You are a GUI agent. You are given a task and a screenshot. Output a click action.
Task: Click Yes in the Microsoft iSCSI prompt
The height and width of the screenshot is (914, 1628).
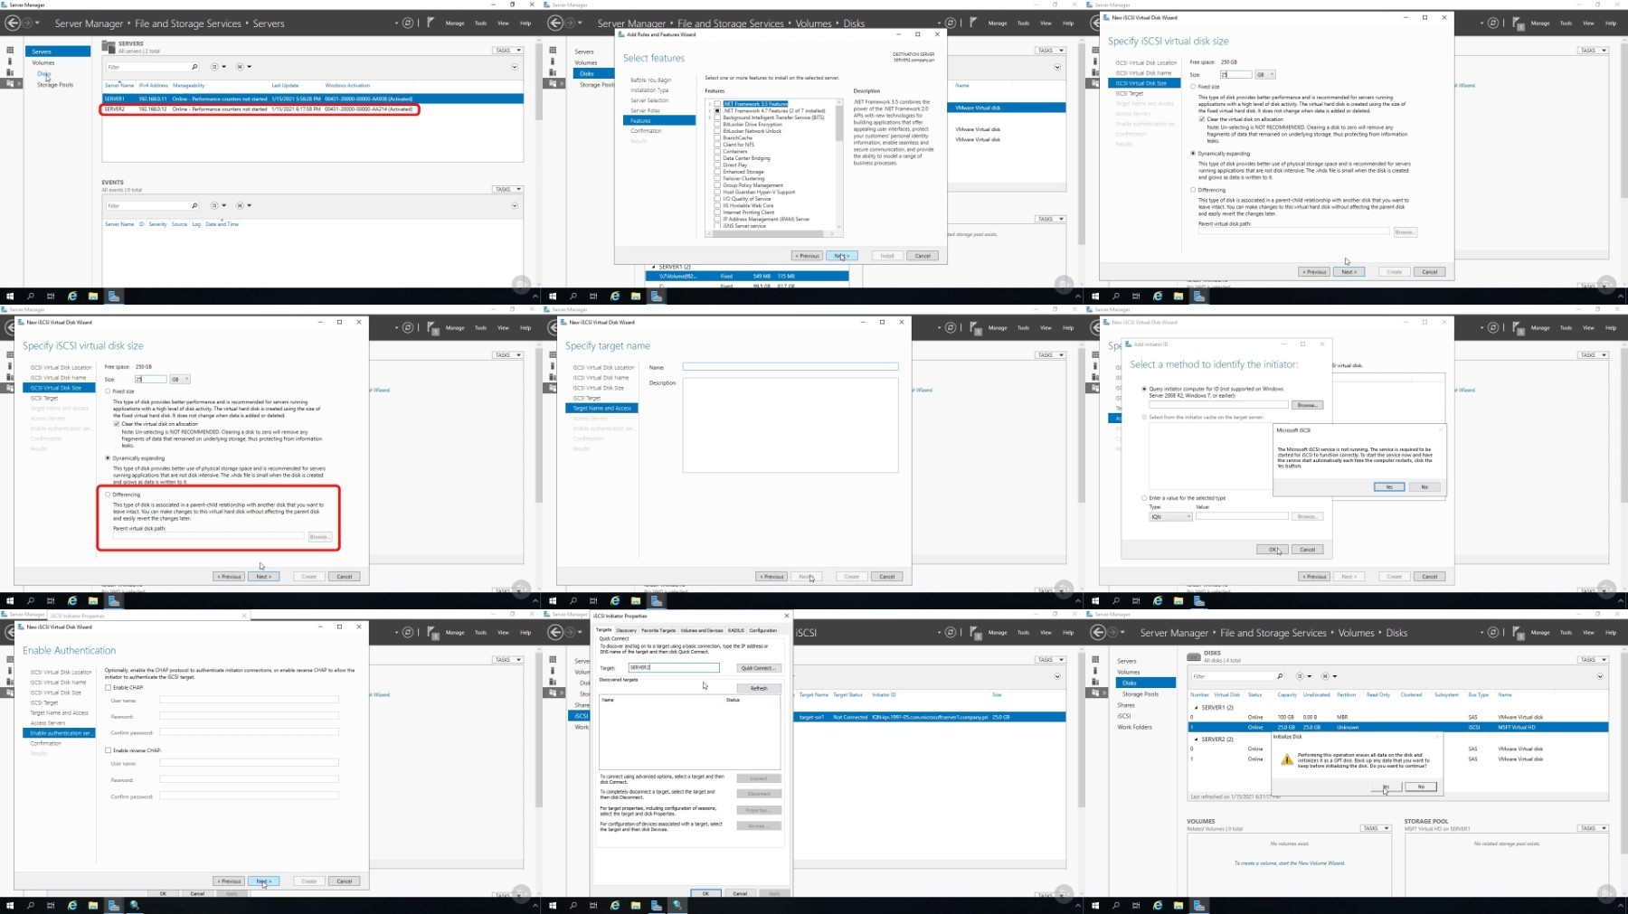tap(1389, 487)
